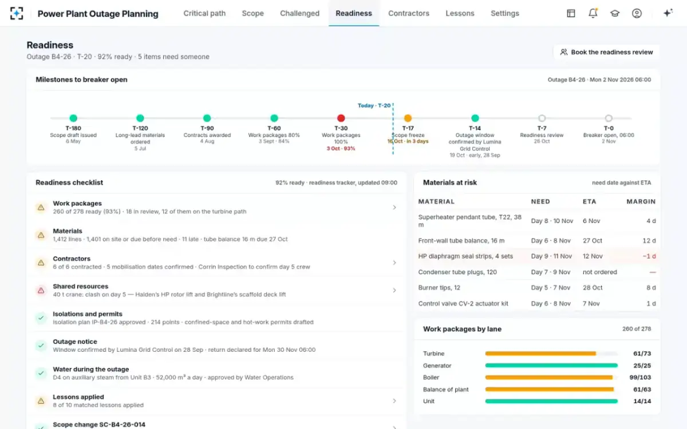Click 'Power Plant Outage Planning' title
687x429 pixels.
tap(98, 13)
